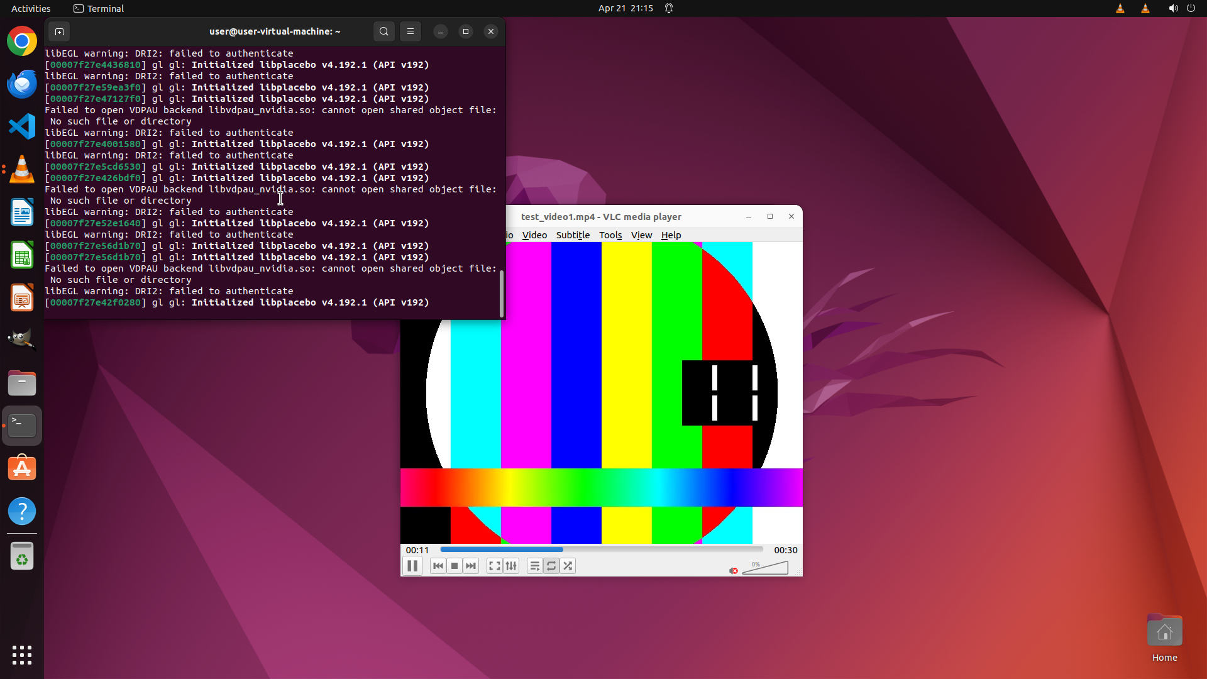The height and width of the screenshot is (679, 1207).
Task: Click the previous media button in VLC
Action: pyautogui.click(x=438, y=566)
